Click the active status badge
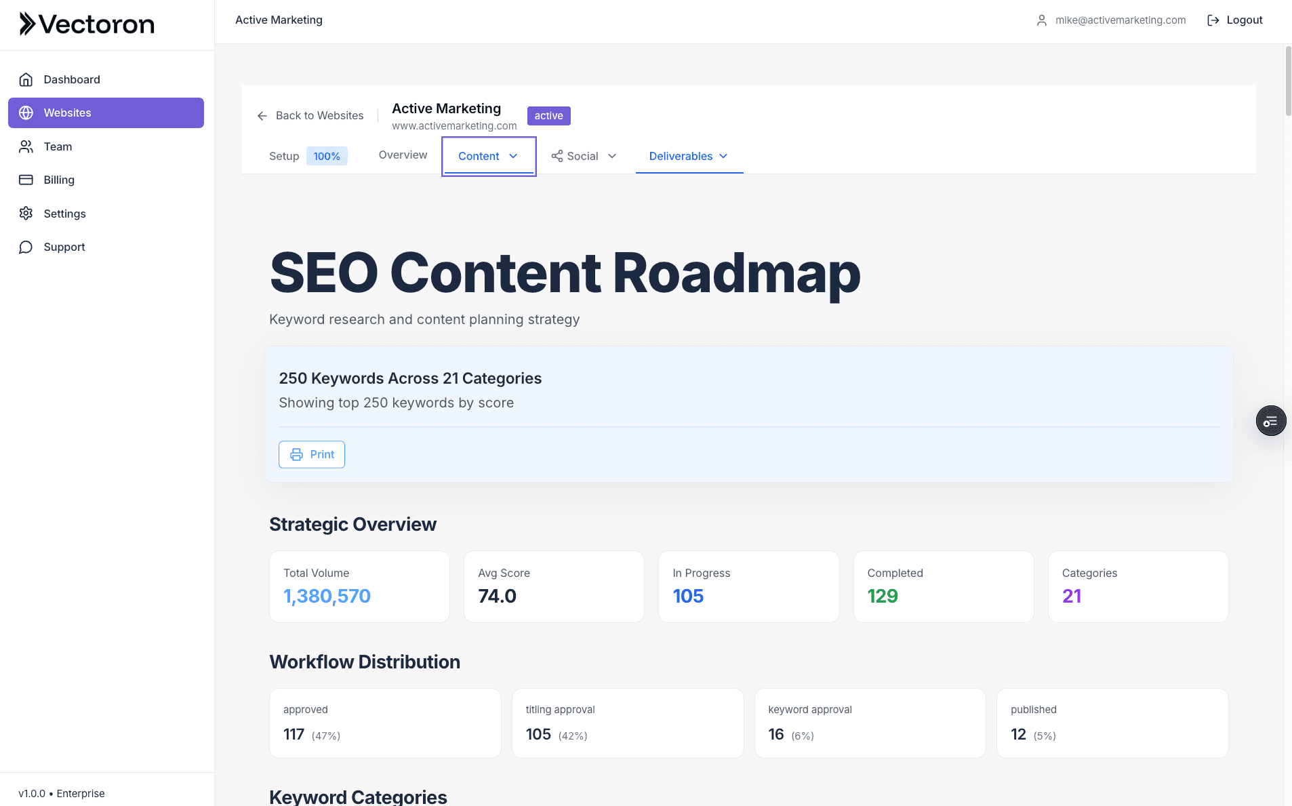1292x806 pixels. coord(548,115)
